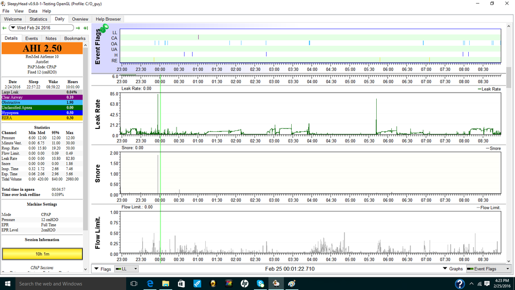Open the Bookmarks sub-tab

tap(74, 38)
